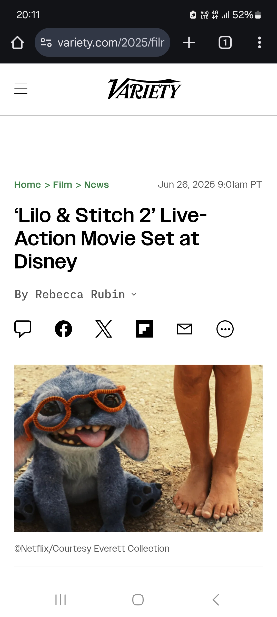Screen dimensions: 277x617
Task: Open the Stitch article image
Action: pyautogui.click(x=138, y=448)
